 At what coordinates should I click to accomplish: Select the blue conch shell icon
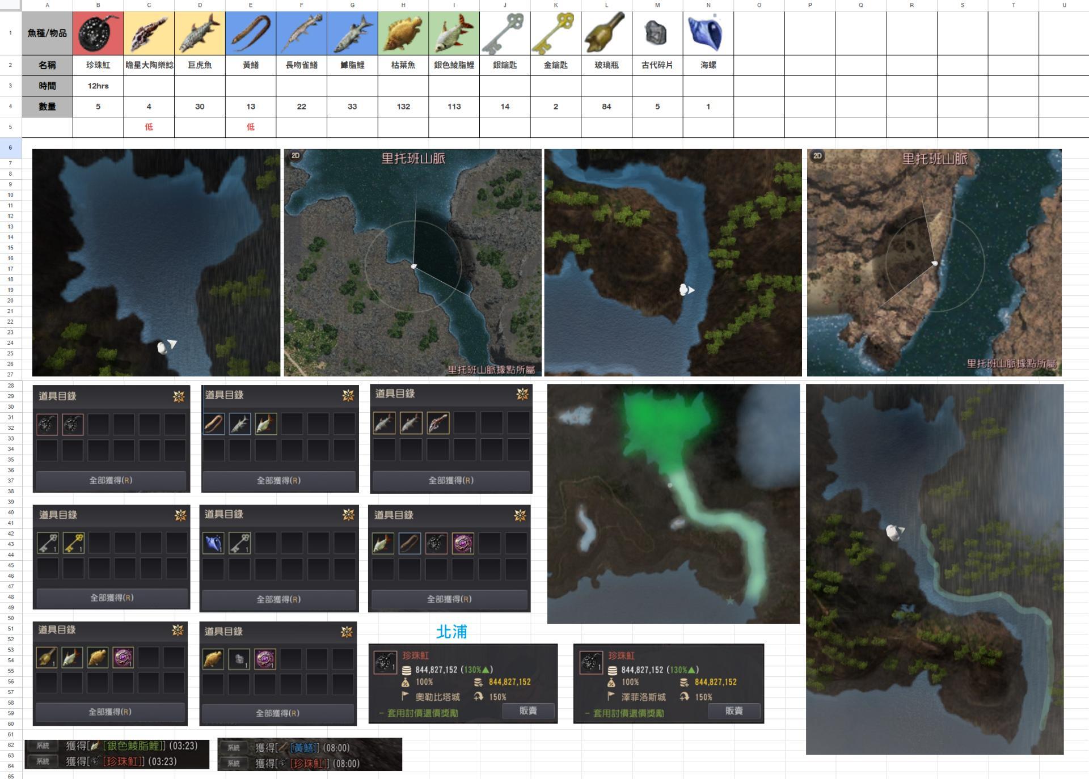[x=707, y=33]
